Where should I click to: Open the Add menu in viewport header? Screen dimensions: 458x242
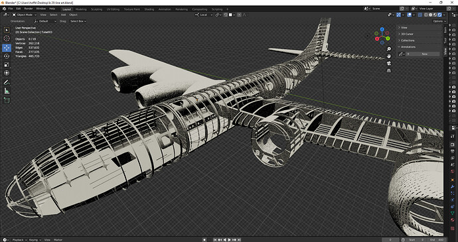point(63,15)
